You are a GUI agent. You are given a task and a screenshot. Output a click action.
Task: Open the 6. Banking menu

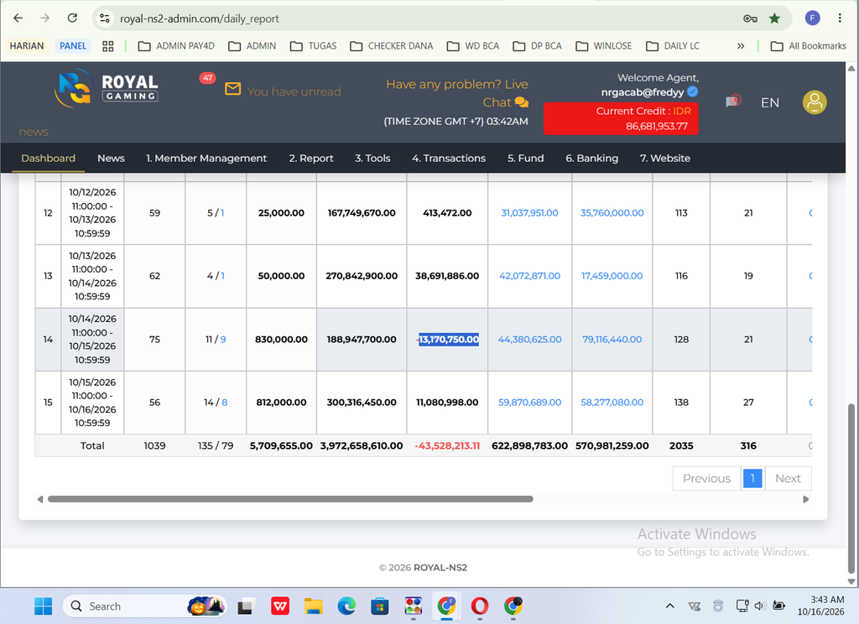[591, 159]
